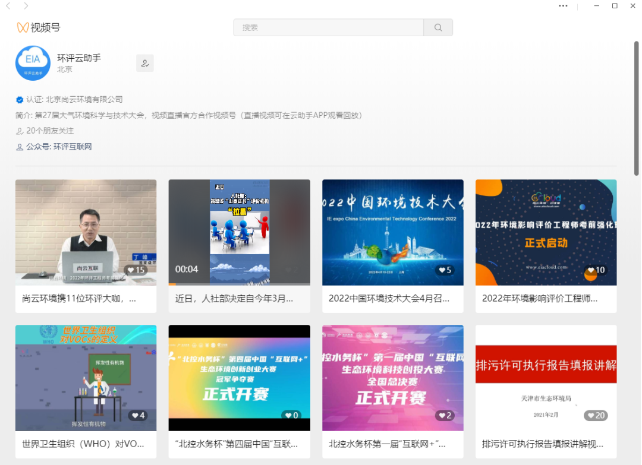The width and height of the screenshot is (642, 465).
Task: Play the 00:04 人社部 video preview
Action: [239, 232]
